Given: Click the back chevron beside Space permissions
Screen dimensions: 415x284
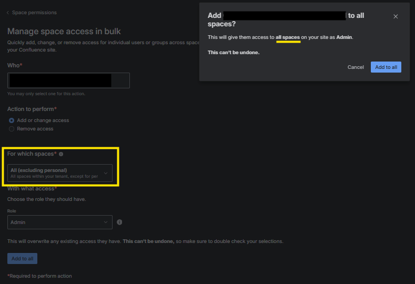Looking at the screenshot, I should coord(8,13).
